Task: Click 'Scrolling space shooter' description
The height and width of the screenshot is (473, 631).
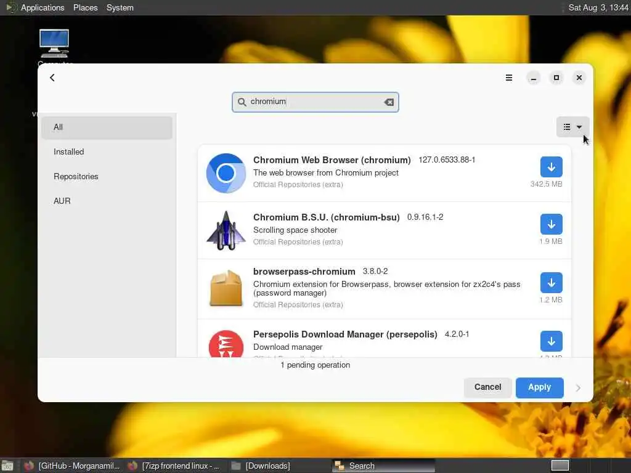Action: (295, 230)
